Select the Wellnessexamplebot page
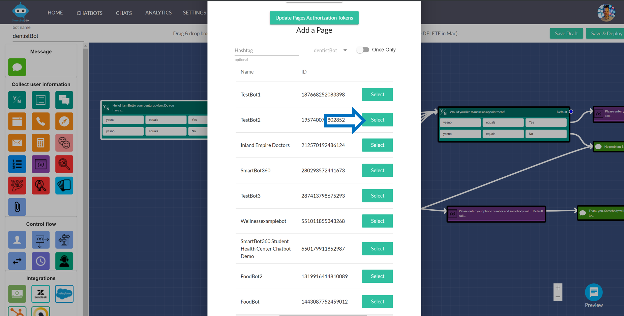Image resolution: width=624 pixels, height=316 pixels. tap(377, 221)
